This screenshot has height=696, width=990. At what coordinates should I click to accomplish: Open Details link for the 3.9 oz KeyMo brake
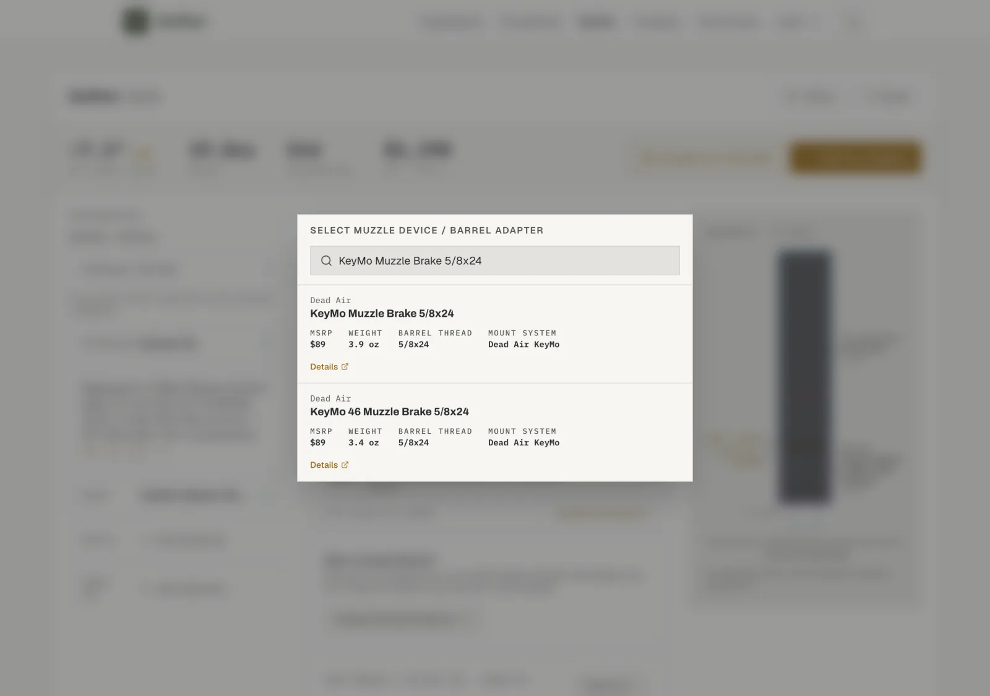coord(329,367)
